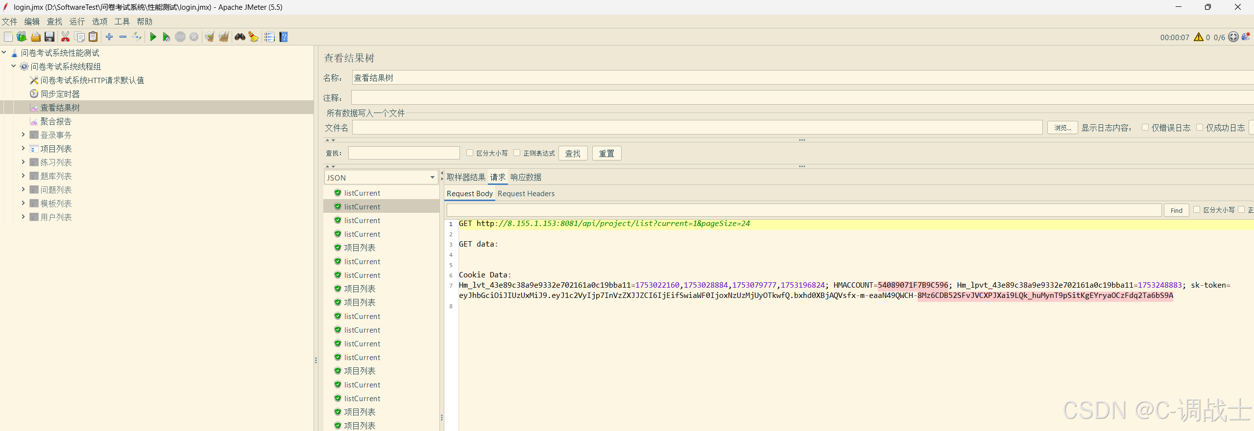1254x431 pixels.
Task: Click Start no pauses icon
Action: point(167,37)
